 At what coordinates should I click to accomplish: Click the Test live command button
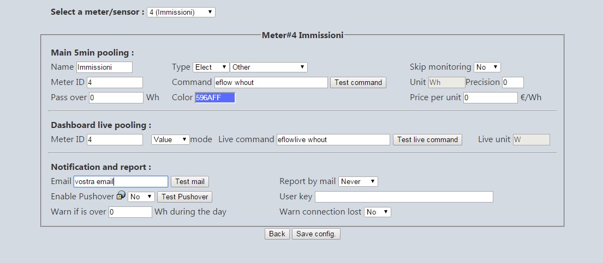[x=427, y=140]
